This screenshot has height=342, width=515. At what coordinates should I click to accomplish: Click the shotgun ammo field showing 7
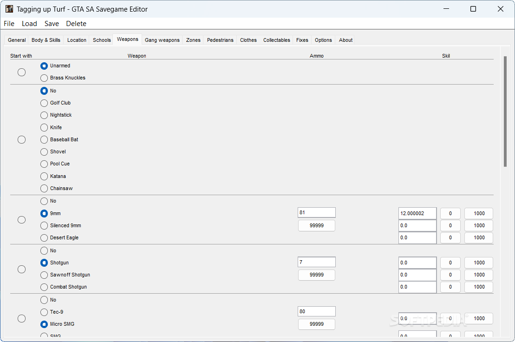point(317,262)
